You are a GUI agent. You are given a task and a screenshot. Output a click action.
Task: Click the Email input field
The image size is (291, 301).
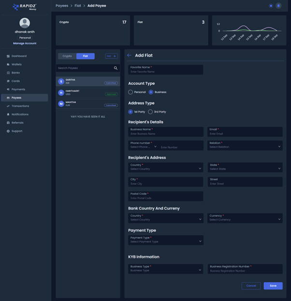point(245,132)
